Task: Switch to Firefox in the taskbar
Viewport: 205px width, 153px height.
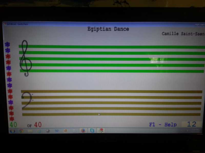Action: point(83,131)
